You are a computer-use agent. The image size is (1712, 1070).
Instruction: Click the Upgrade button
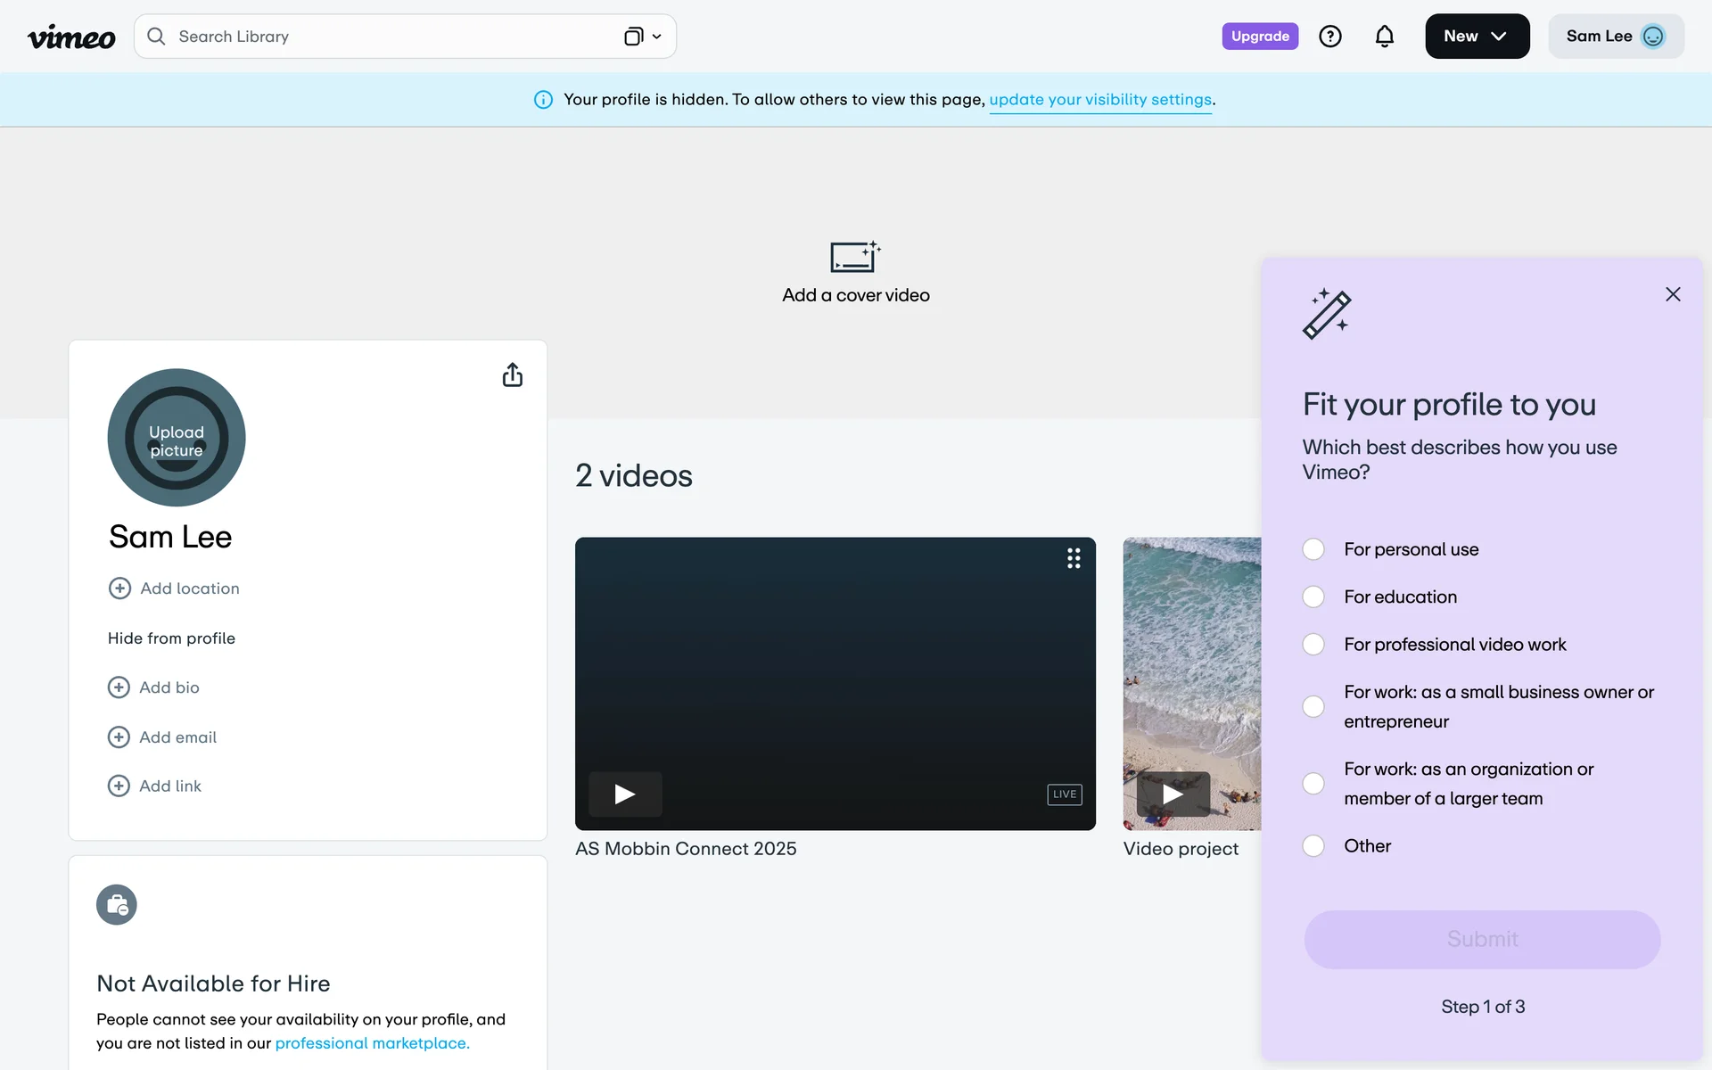(1259, 37)
